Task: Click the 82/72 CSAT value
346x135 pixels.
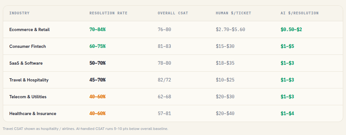Action: pyautogui.click(x=164, y=80)
